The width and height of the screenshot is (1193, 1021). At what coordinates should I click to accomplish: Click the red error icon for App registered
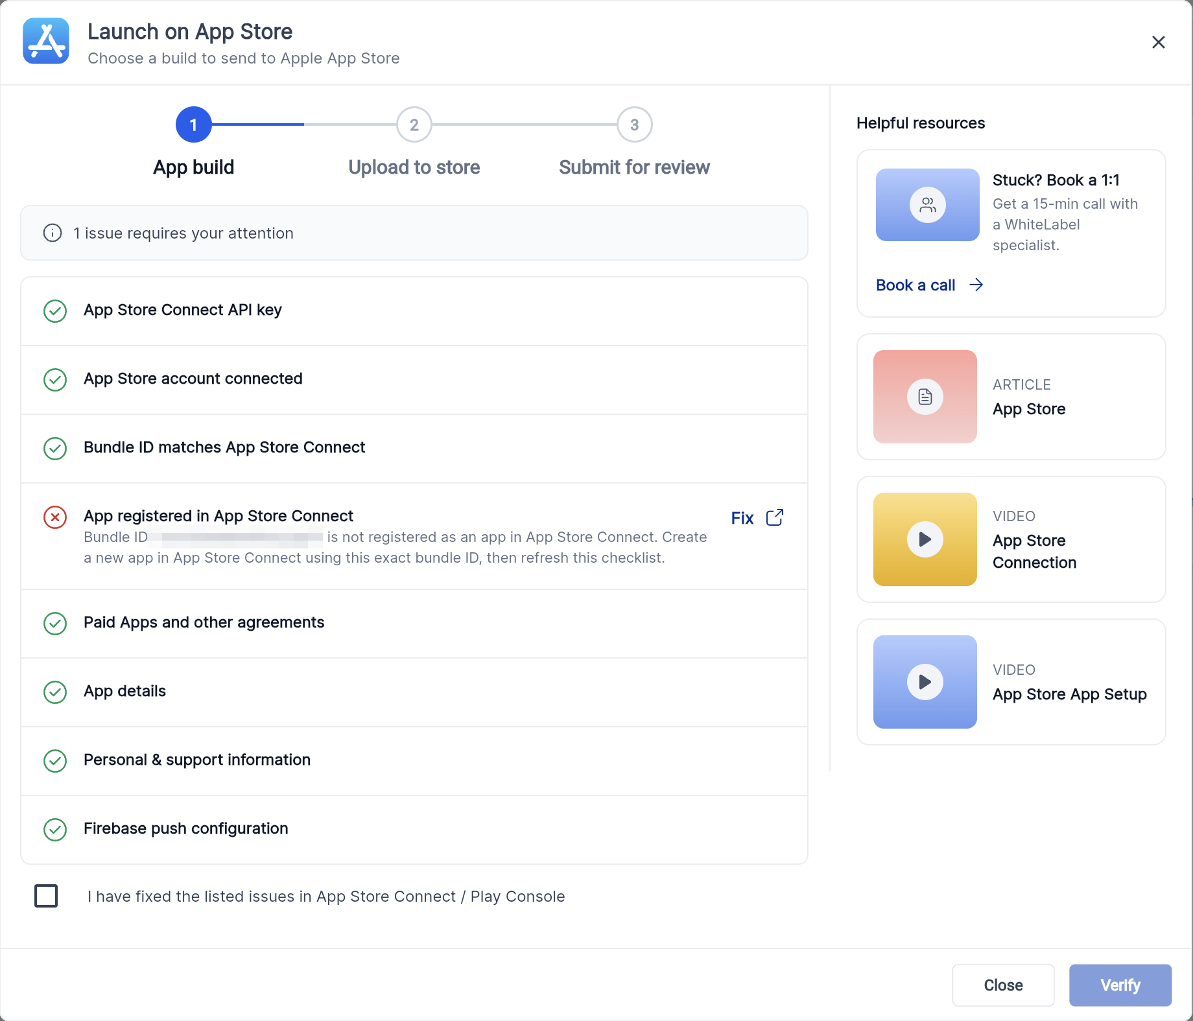click(x=55, y=517)
